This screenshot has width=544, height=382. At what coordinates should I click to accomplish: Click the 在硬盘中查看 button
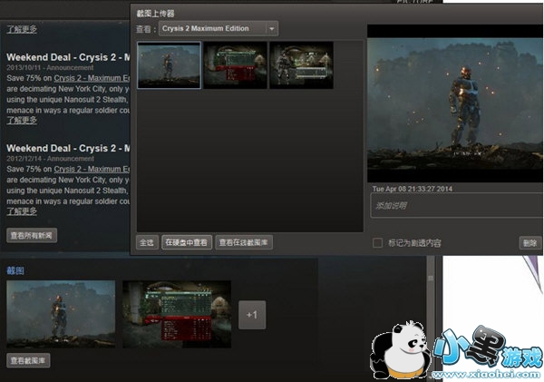[187, 242]
